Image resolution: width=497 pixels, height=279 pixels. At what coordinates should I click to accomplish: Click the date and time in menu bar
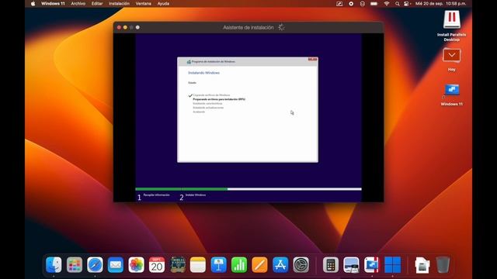441,4
